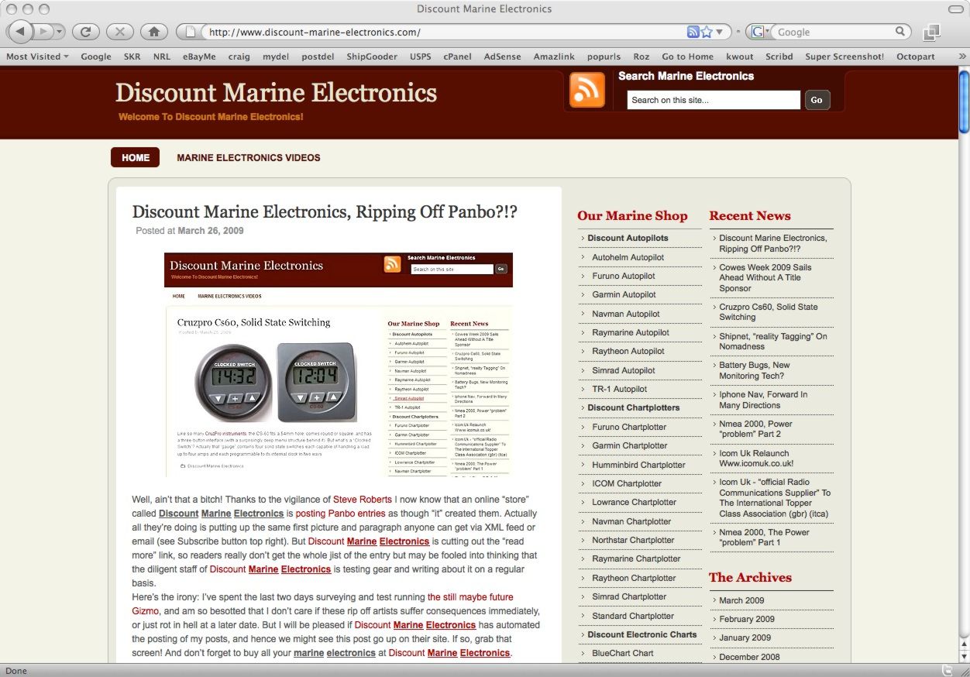Screen dimensions: 970x677
Task: Open the Humminbird Chartplotter link
Action: click(638, 465)
